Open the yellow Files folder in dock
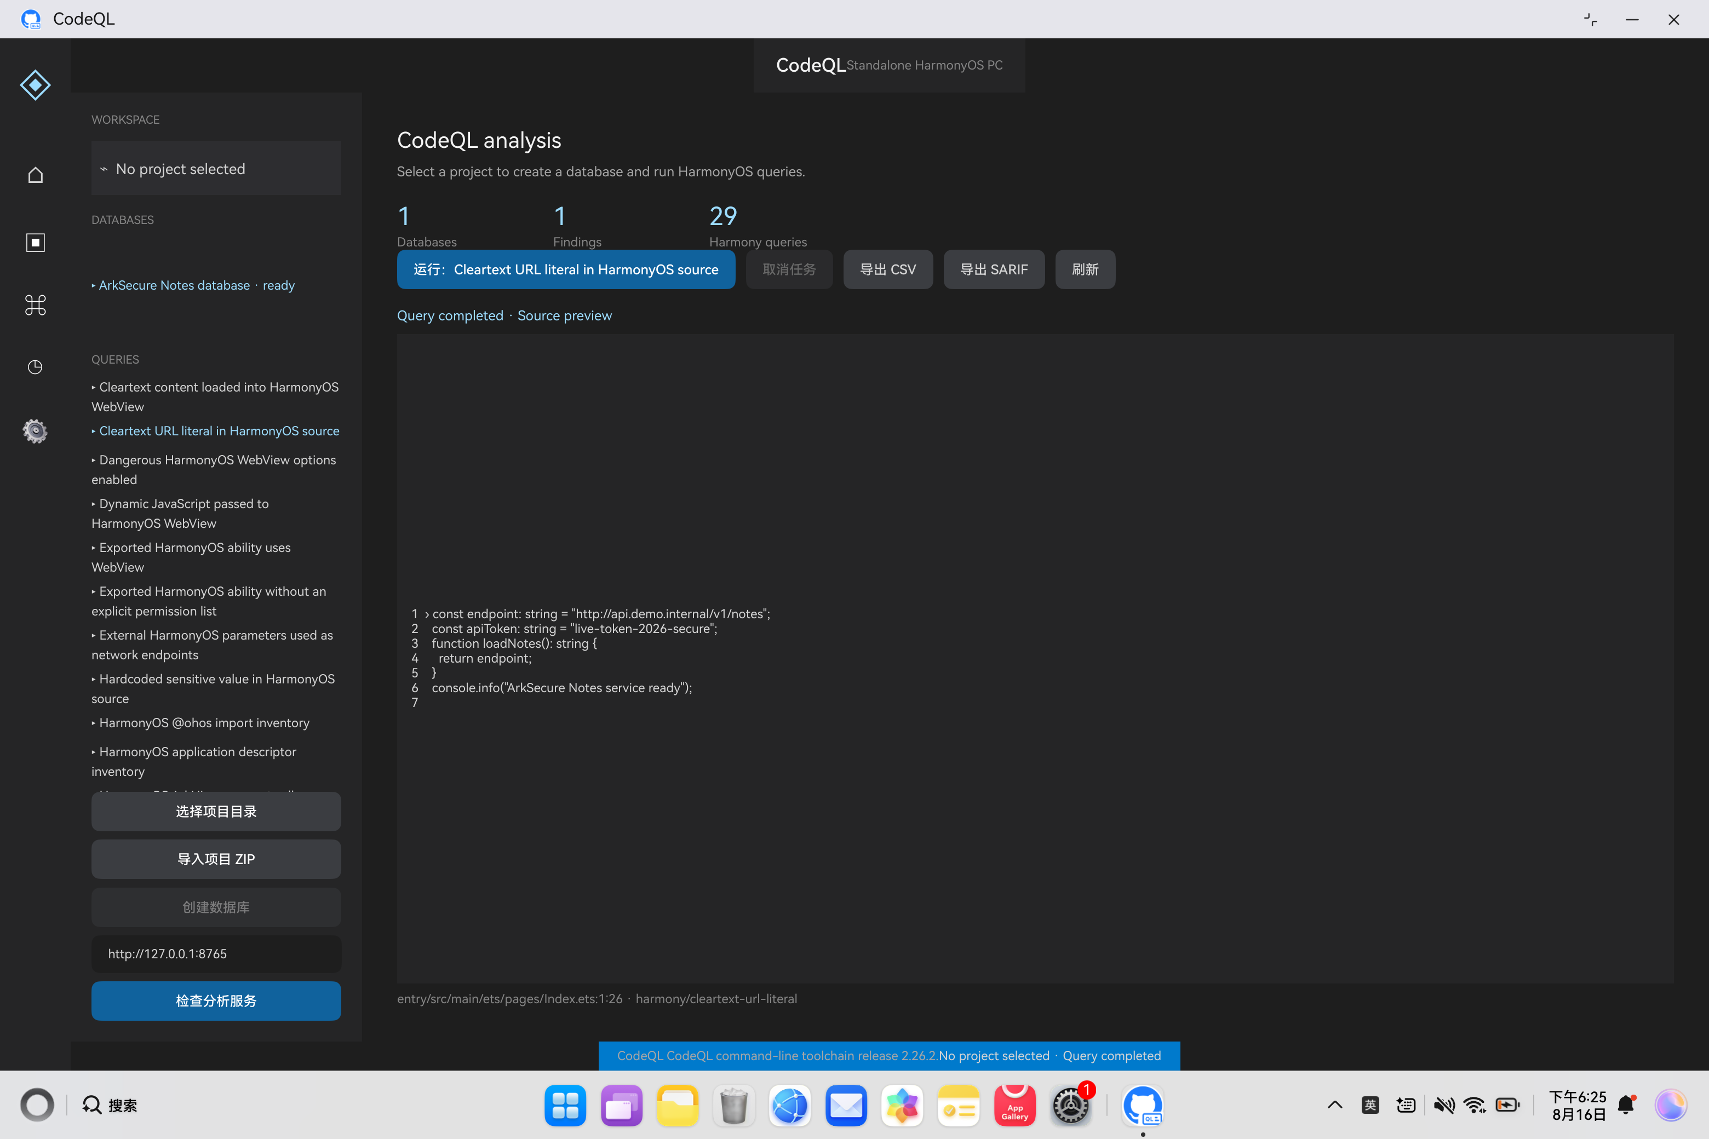 pyautogui.click(x=677, y=1106)
